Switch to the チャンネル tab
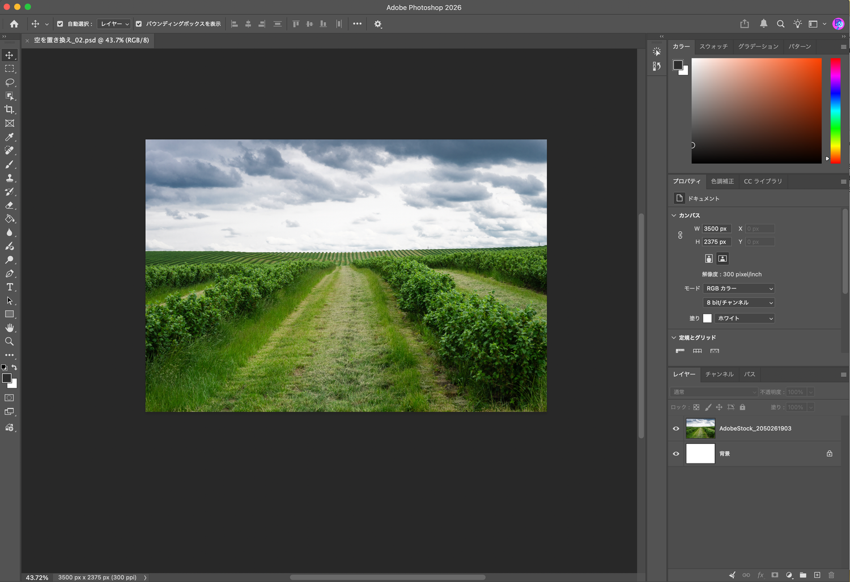The height and width of the screenshot is (582, 850). (x=719, y=374)
